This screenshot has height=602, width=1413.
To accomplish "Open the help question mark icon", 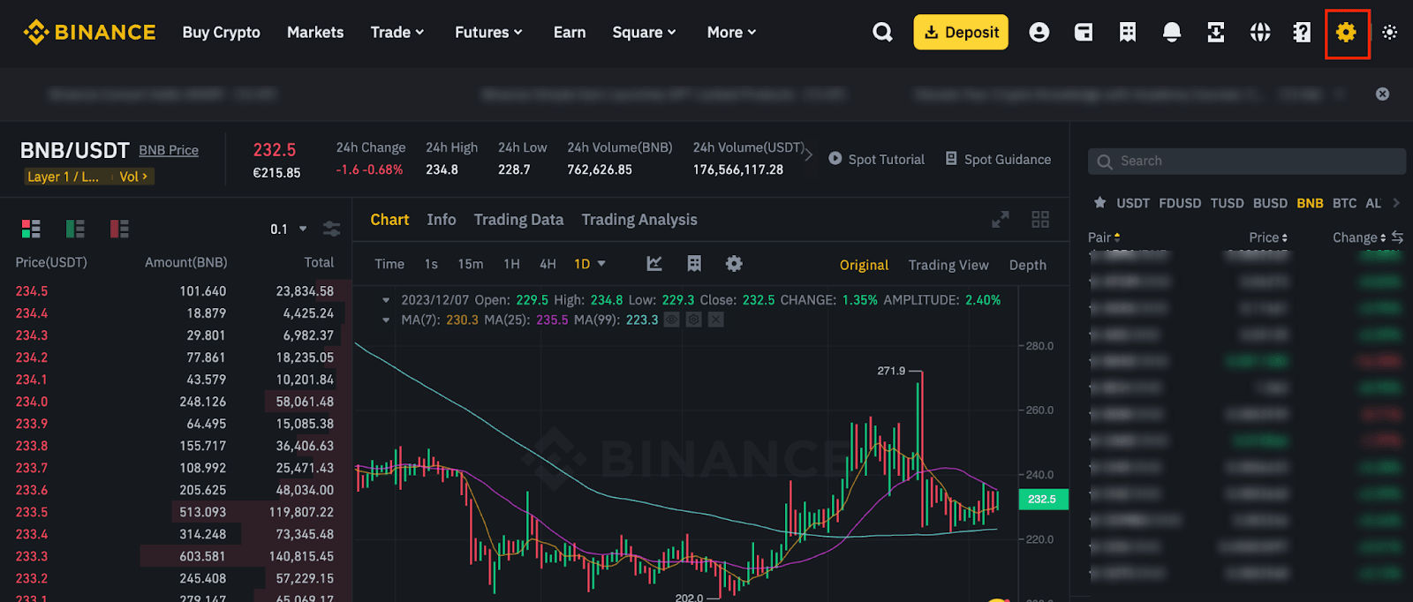I will click(x=1302, y=33).
